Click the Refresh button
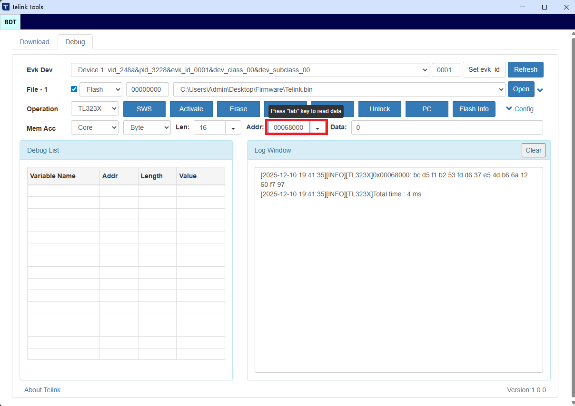The height and width of the screenshot is (406, 575). point(525,69)
